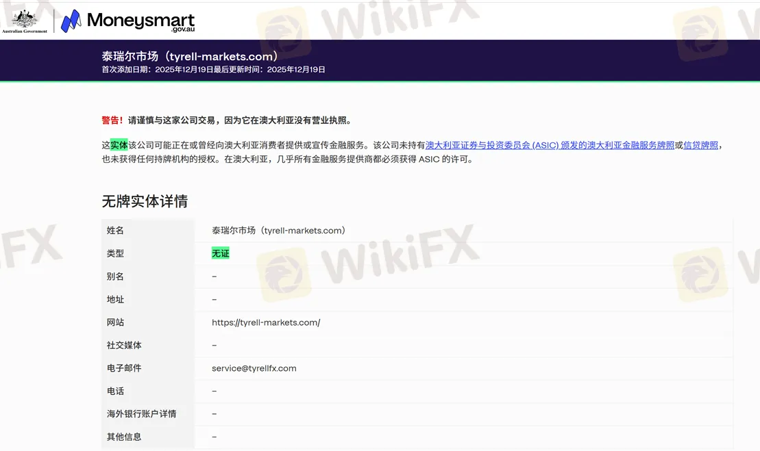
Task: Select the 其他信息 row label
Action: click(x=124, y=437)
